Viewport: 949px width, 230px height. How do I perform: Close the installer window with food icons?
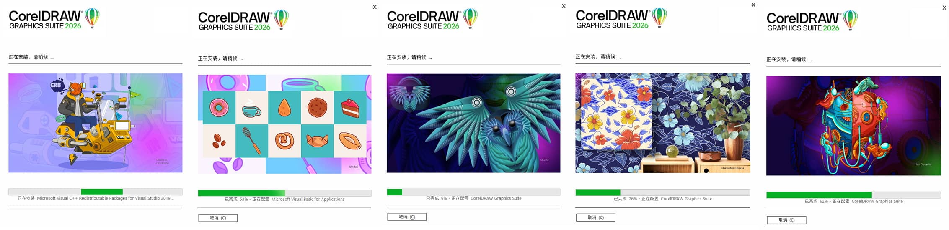pos(375,7)
